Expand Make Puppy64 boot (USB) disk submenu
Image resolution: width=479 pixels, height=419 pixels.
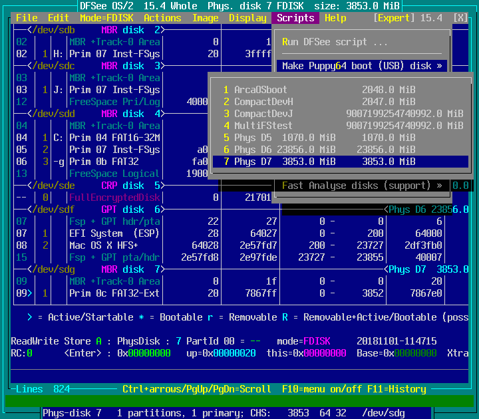pos(361,66)
